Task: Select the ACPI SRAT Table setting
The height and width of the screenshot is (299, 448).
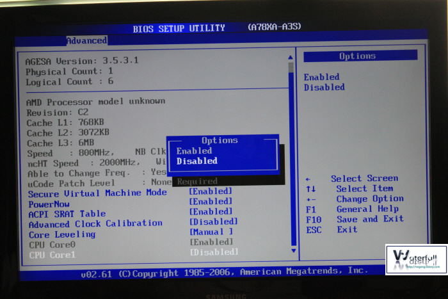Action: [x=67, y=214]
